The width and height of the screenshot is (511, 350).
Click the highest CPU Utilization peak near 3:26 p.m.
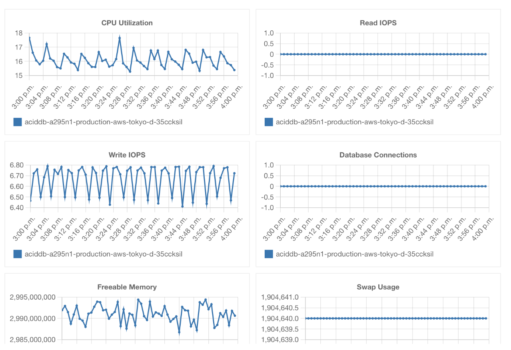(x=120, y=38)
